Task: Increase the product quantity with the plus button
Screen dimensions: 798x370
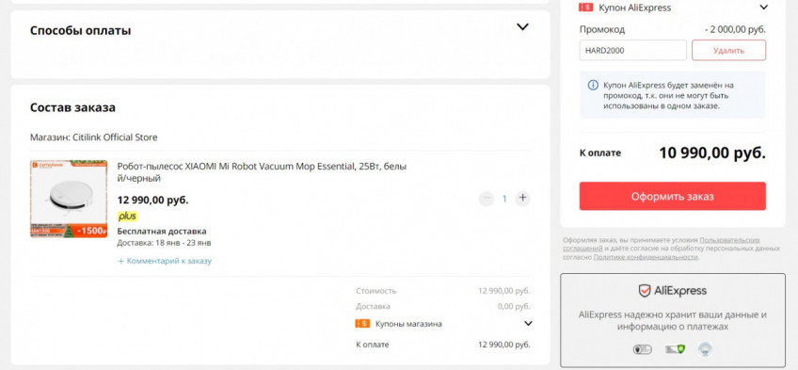Action: click(522, 198)
